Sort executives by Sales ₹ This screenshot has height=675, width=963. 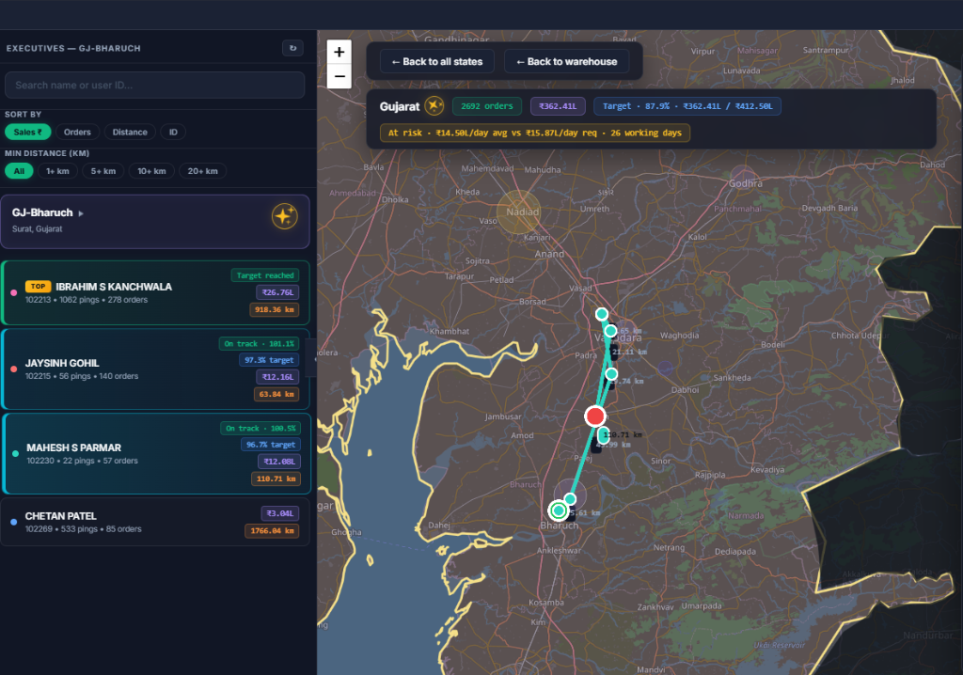27,132
